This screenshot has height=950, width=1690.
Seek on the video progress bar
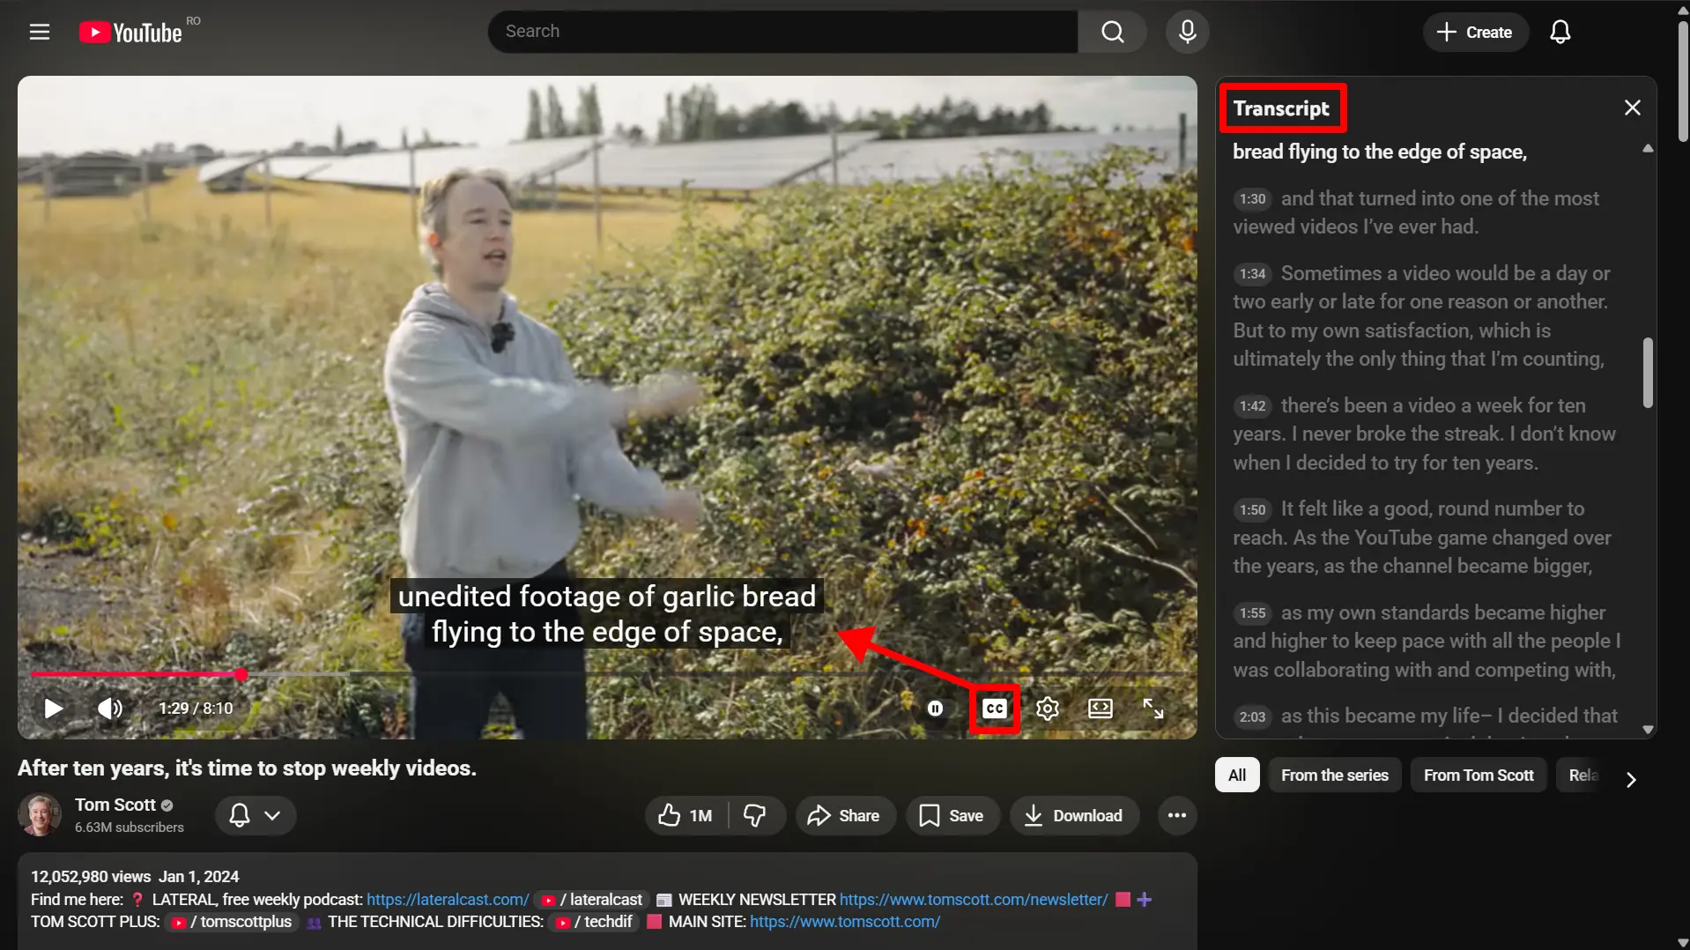coord(608,675)
